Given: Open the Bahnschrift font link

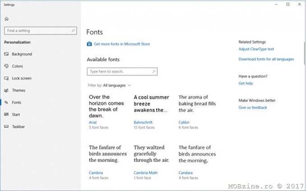Looking at the screenshot, I should click(x=143, y=123).
